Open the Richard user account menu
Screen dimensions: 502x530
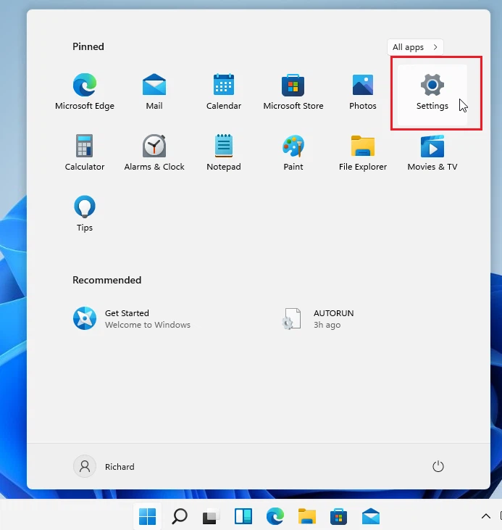pos(105,467)
